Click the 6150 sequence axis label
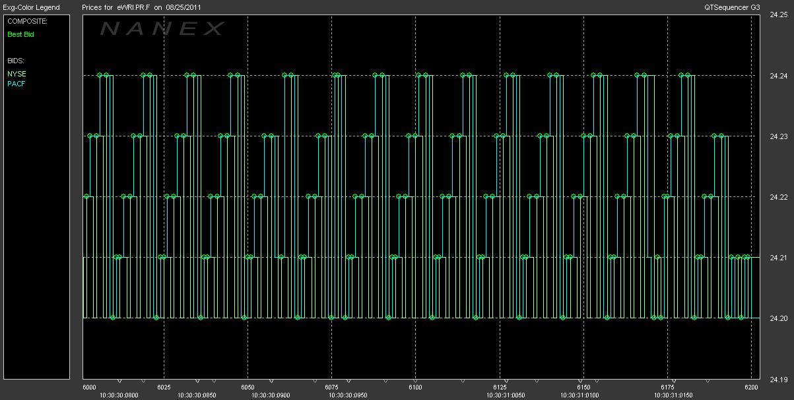 583,387
